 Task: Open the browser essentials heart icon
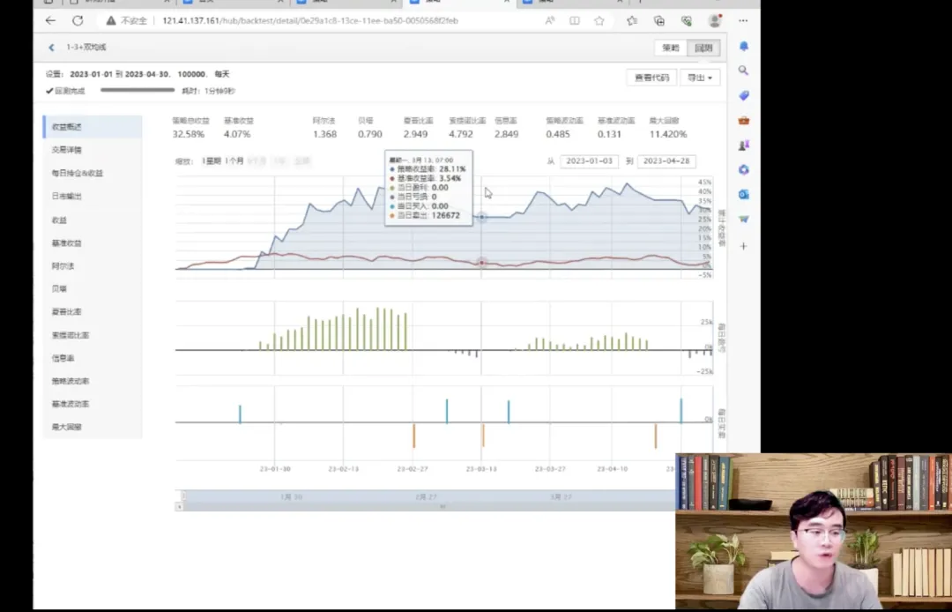687,20
